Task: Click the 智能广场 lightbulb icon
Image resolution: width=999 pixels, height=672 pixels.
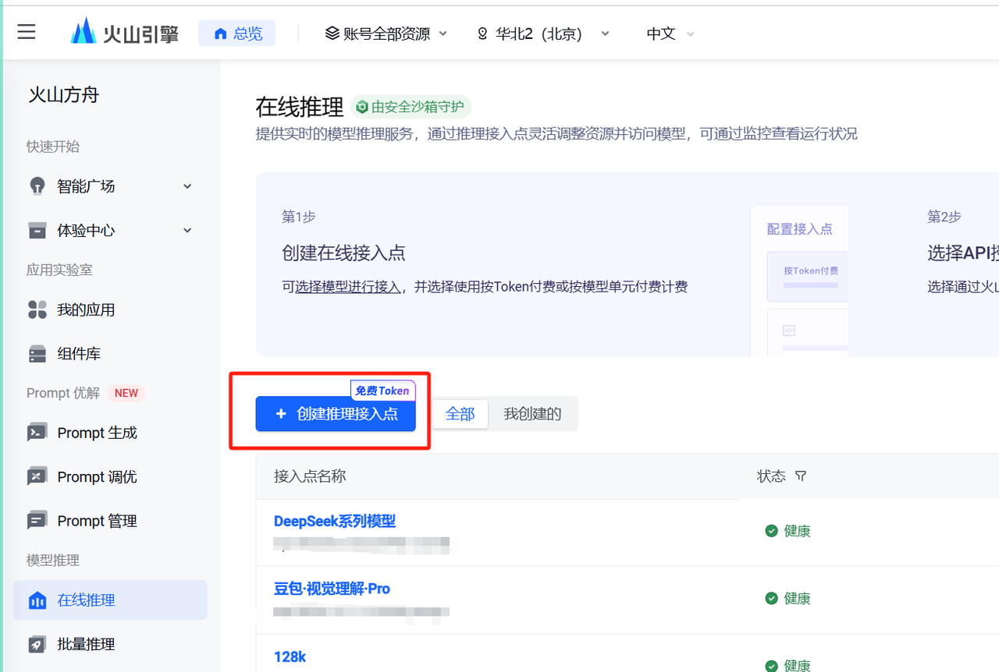Action: coord(37,186)
